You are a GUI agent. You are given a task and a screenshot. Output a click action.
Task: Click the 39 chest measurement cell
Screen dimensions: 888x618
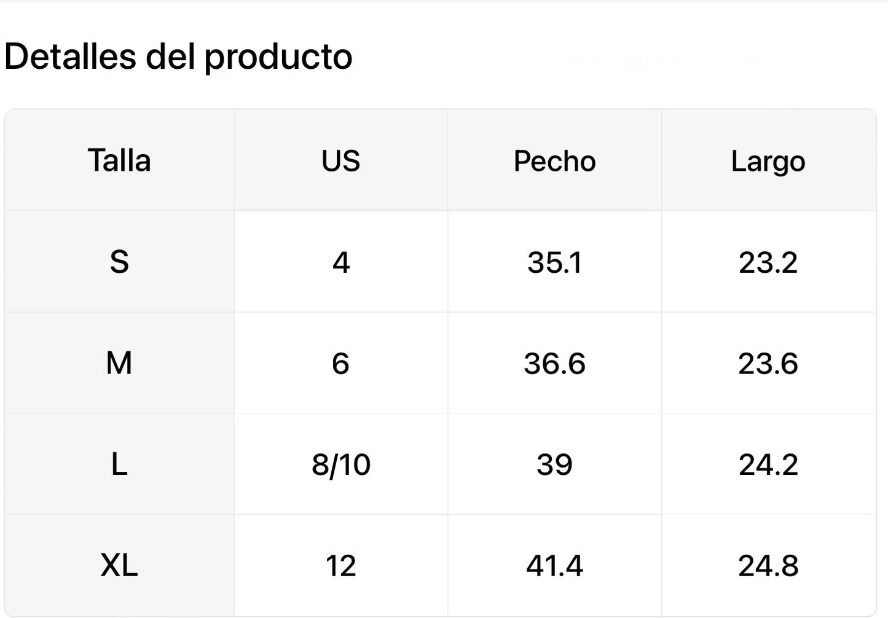click(x=554, y=464)
